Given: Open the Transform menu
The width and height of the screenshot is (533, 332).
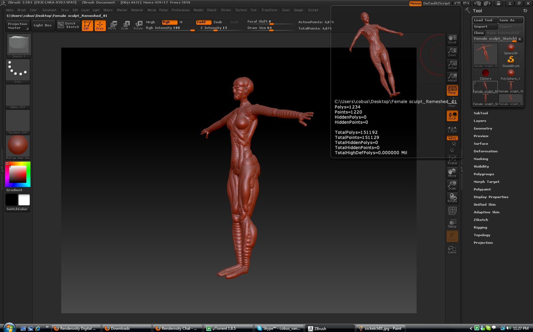Looking at the screenshot, I should [x=269, y=10].
